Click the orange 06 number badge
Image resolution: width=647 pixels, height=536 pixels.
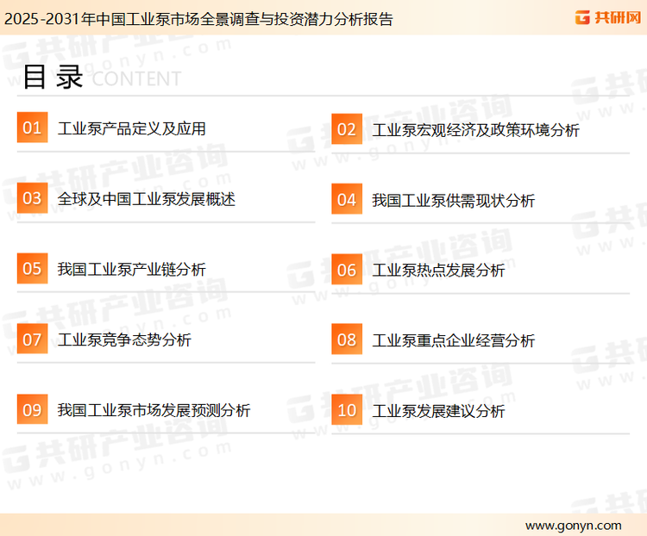click(x=347, y=270)
